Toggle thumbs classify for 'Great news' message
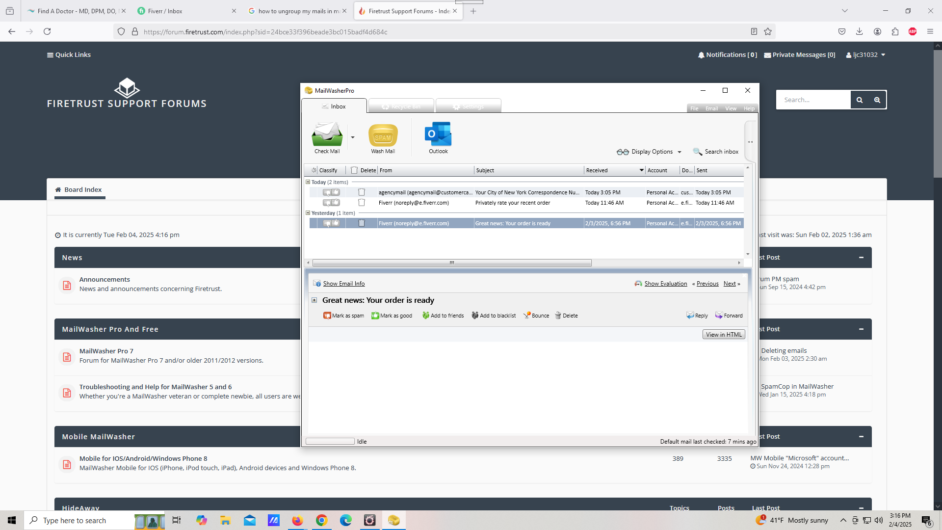The image size is (942, 530). (x=331, y=223)
